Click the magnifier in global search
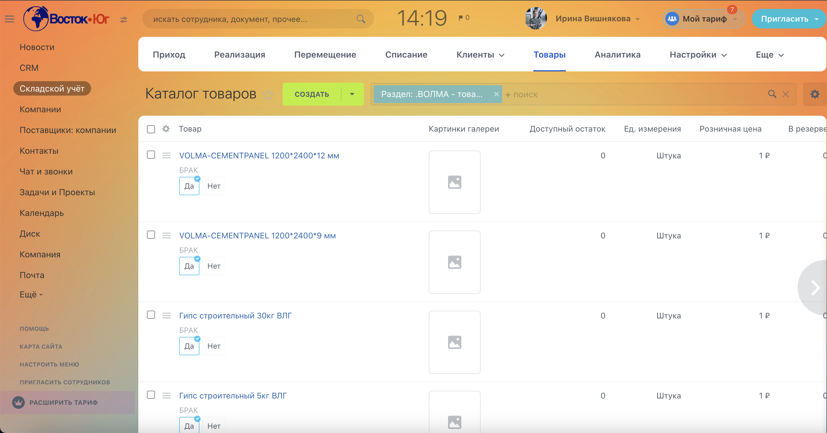827x433 pixels. click(x=361, y=19)
